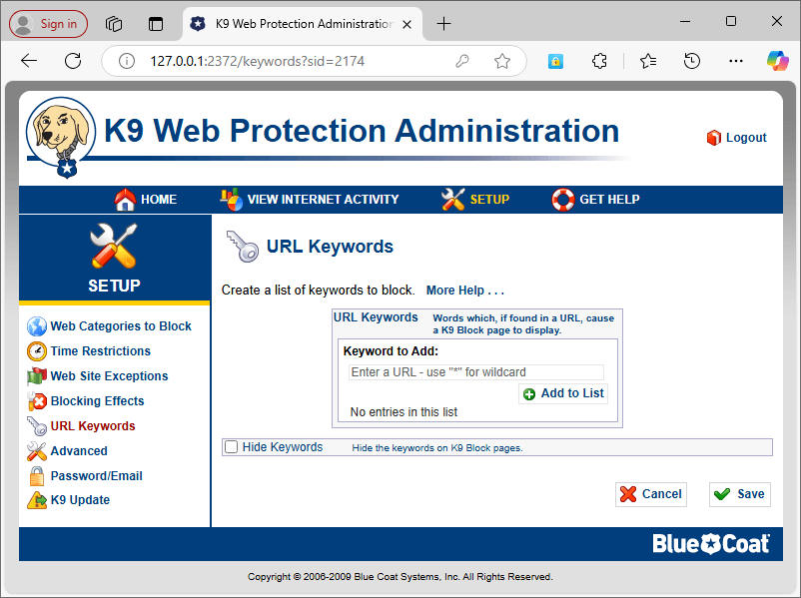The height and width of the screenshot is (598, 801).
Task: Open URL Keywords sidebar link
Action: point(93,426)
